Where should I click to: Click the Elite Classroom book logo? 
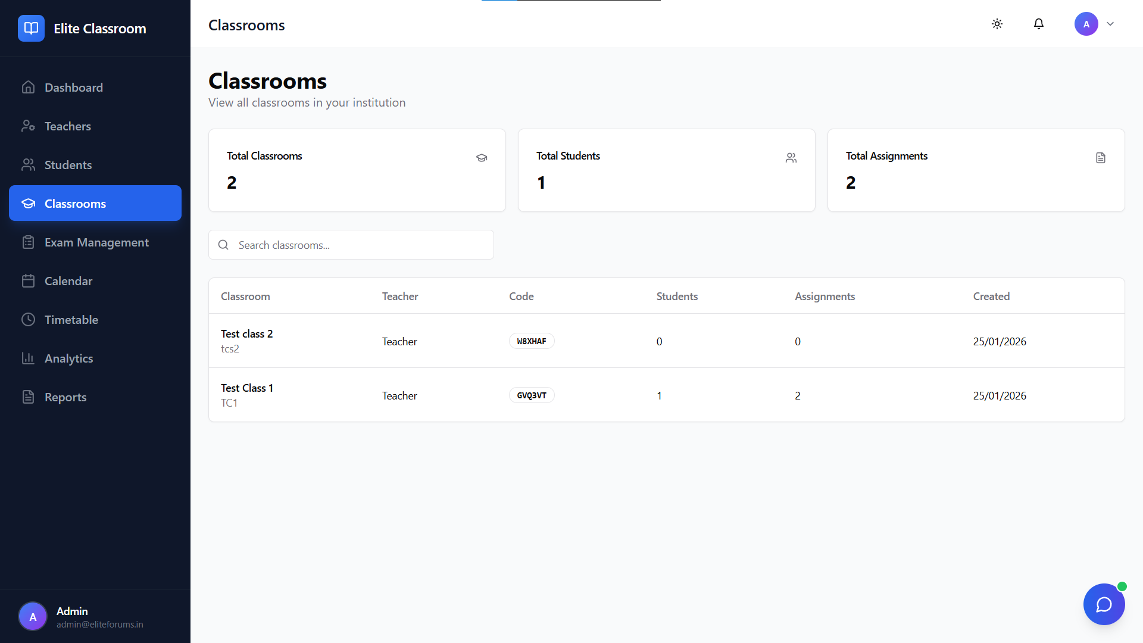31,28
